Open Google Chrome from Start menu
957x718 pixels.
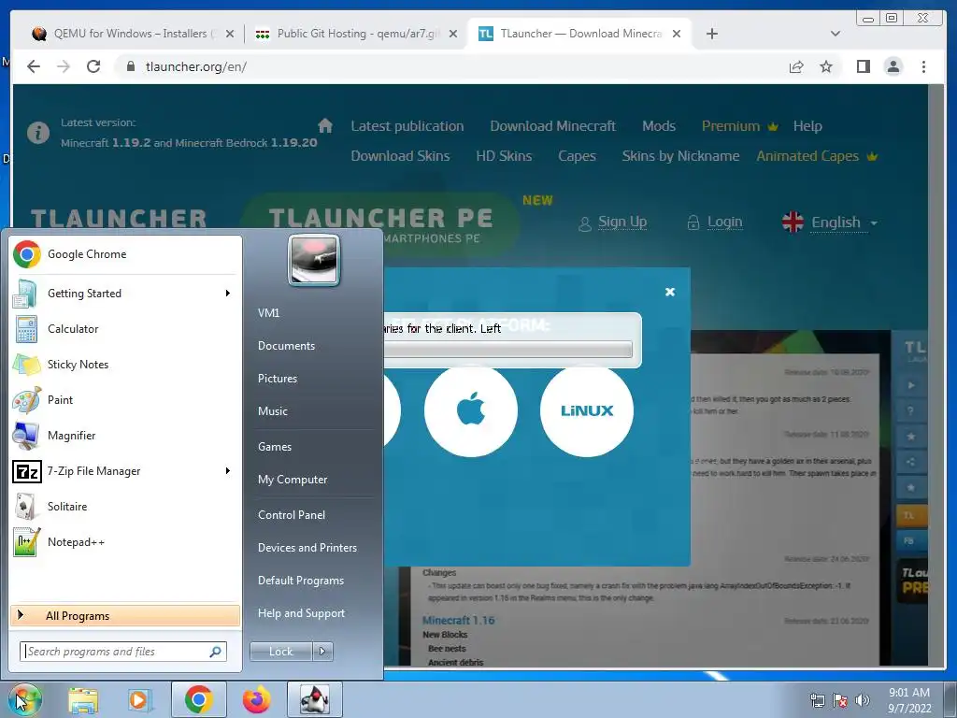125,254
